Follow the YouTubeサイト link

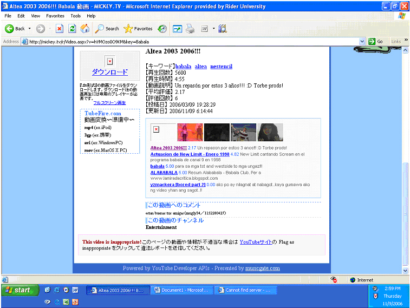coord(256,242)
